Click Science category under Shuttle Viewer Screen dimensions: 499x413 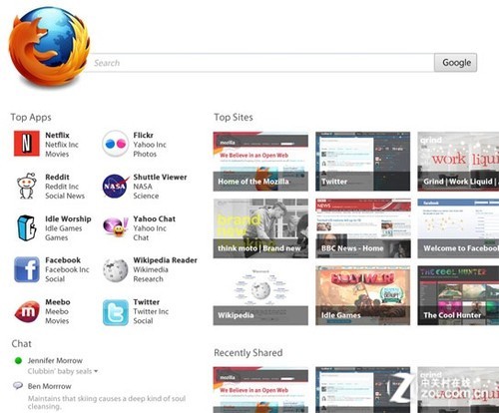pyautogui.click(x=146, y=196)
